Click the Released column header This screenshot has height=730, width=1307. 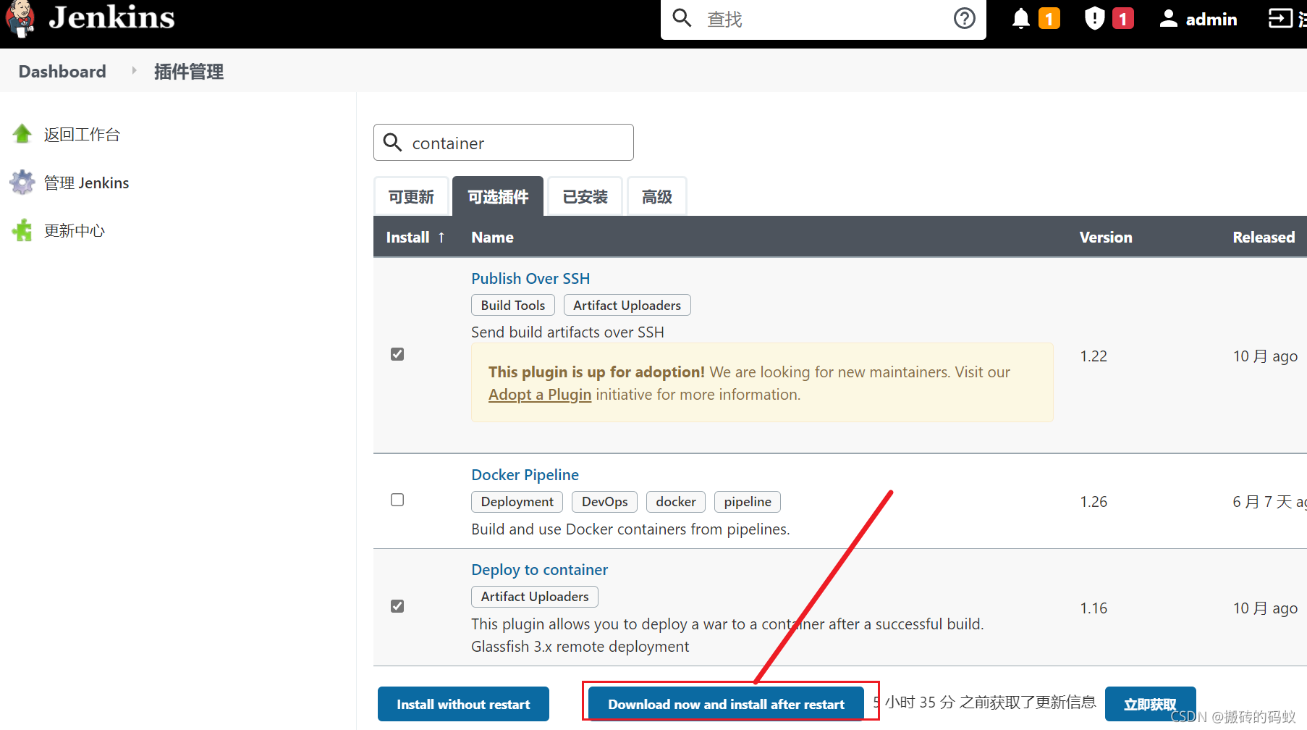(x=1264, y=238)
